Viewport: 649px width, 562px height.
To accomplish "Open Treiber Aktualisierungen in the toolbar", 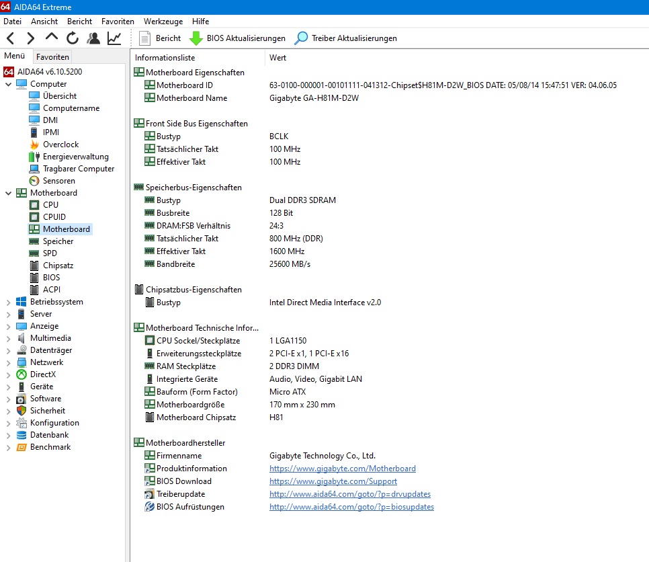I will coord(345,38).
